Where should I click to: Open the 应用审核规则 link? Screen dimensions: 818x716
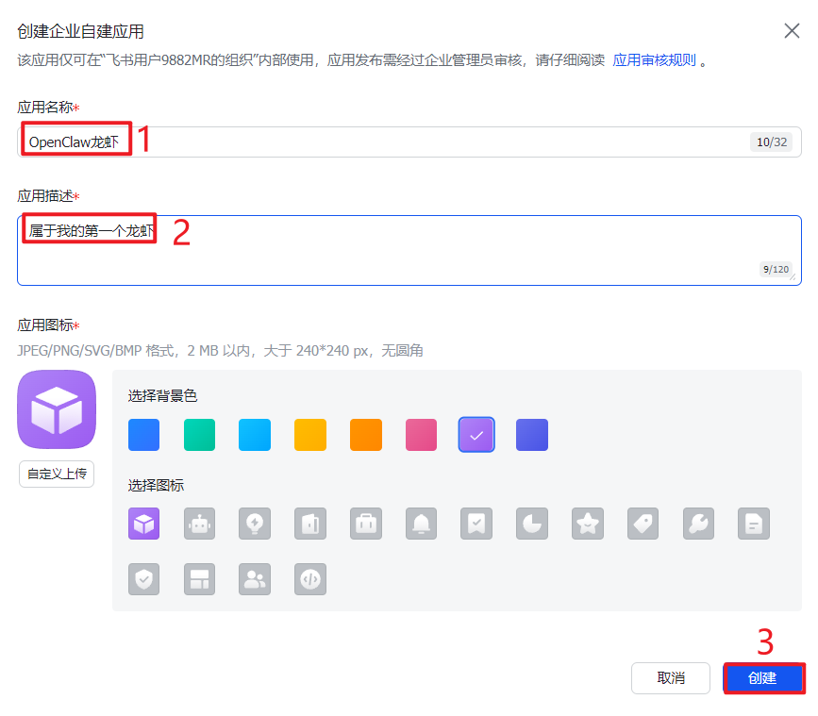[x=654, y=60]
